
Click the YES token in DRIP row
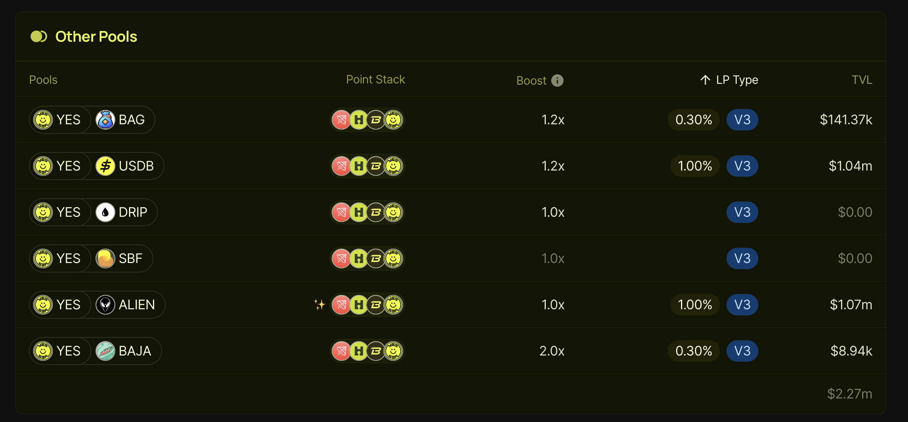pos(60,212)
